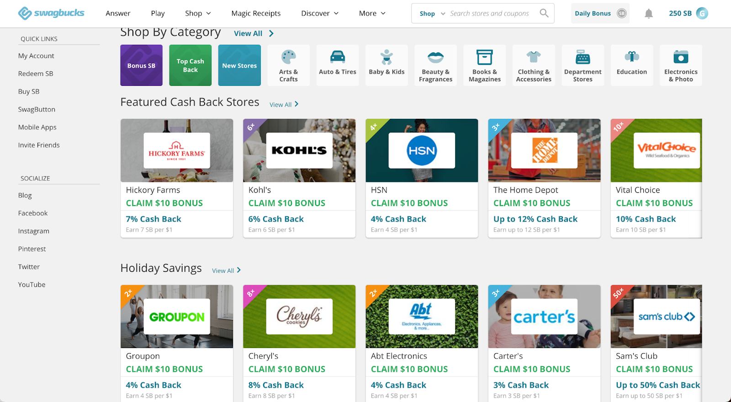Screen dimensions: 731x402
Task: Click Carter's 3% Cash Back
Action: [x=521, y=385]
